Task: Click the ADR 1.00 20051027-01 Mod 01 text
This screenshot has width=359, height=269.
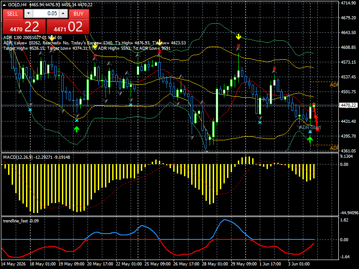Action: [32, 38]
